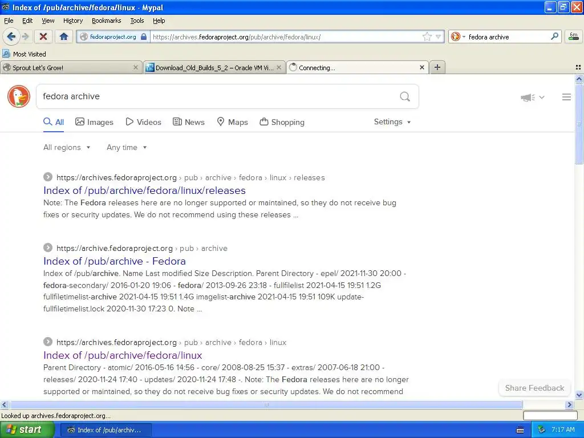Close the Sprout Let's Grow! tab
The width and height of the screenshot is (584, 438).
[x=136, y=67]
